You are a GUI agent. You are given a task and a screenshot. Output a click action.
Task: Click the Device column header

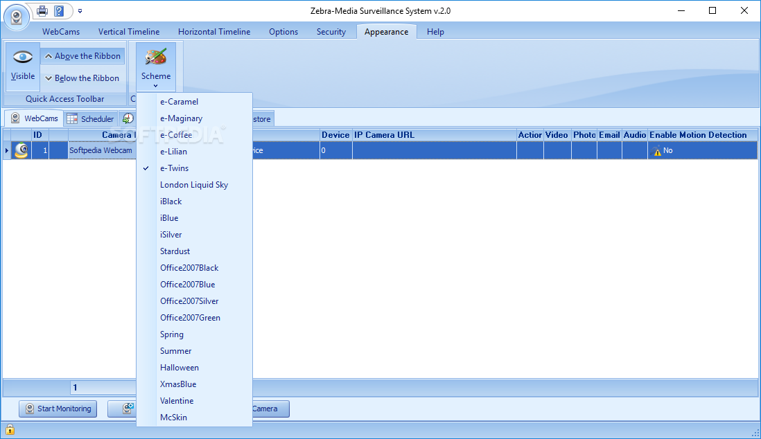coord(335,135)
